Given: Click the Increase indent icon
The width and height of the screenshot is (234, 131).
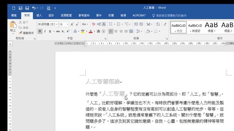Looking at the screenshot, I should (141, 24).
